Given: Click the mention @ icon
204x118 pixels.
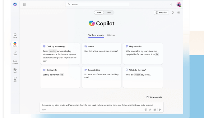Looking at the screenshot, I should pos(146,110).
